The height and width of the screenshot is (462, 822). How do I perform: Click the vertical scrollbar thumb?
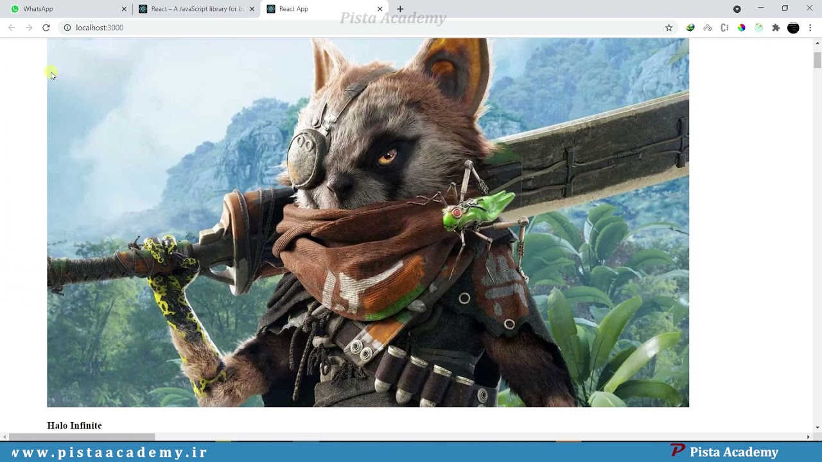click(817, 60)
